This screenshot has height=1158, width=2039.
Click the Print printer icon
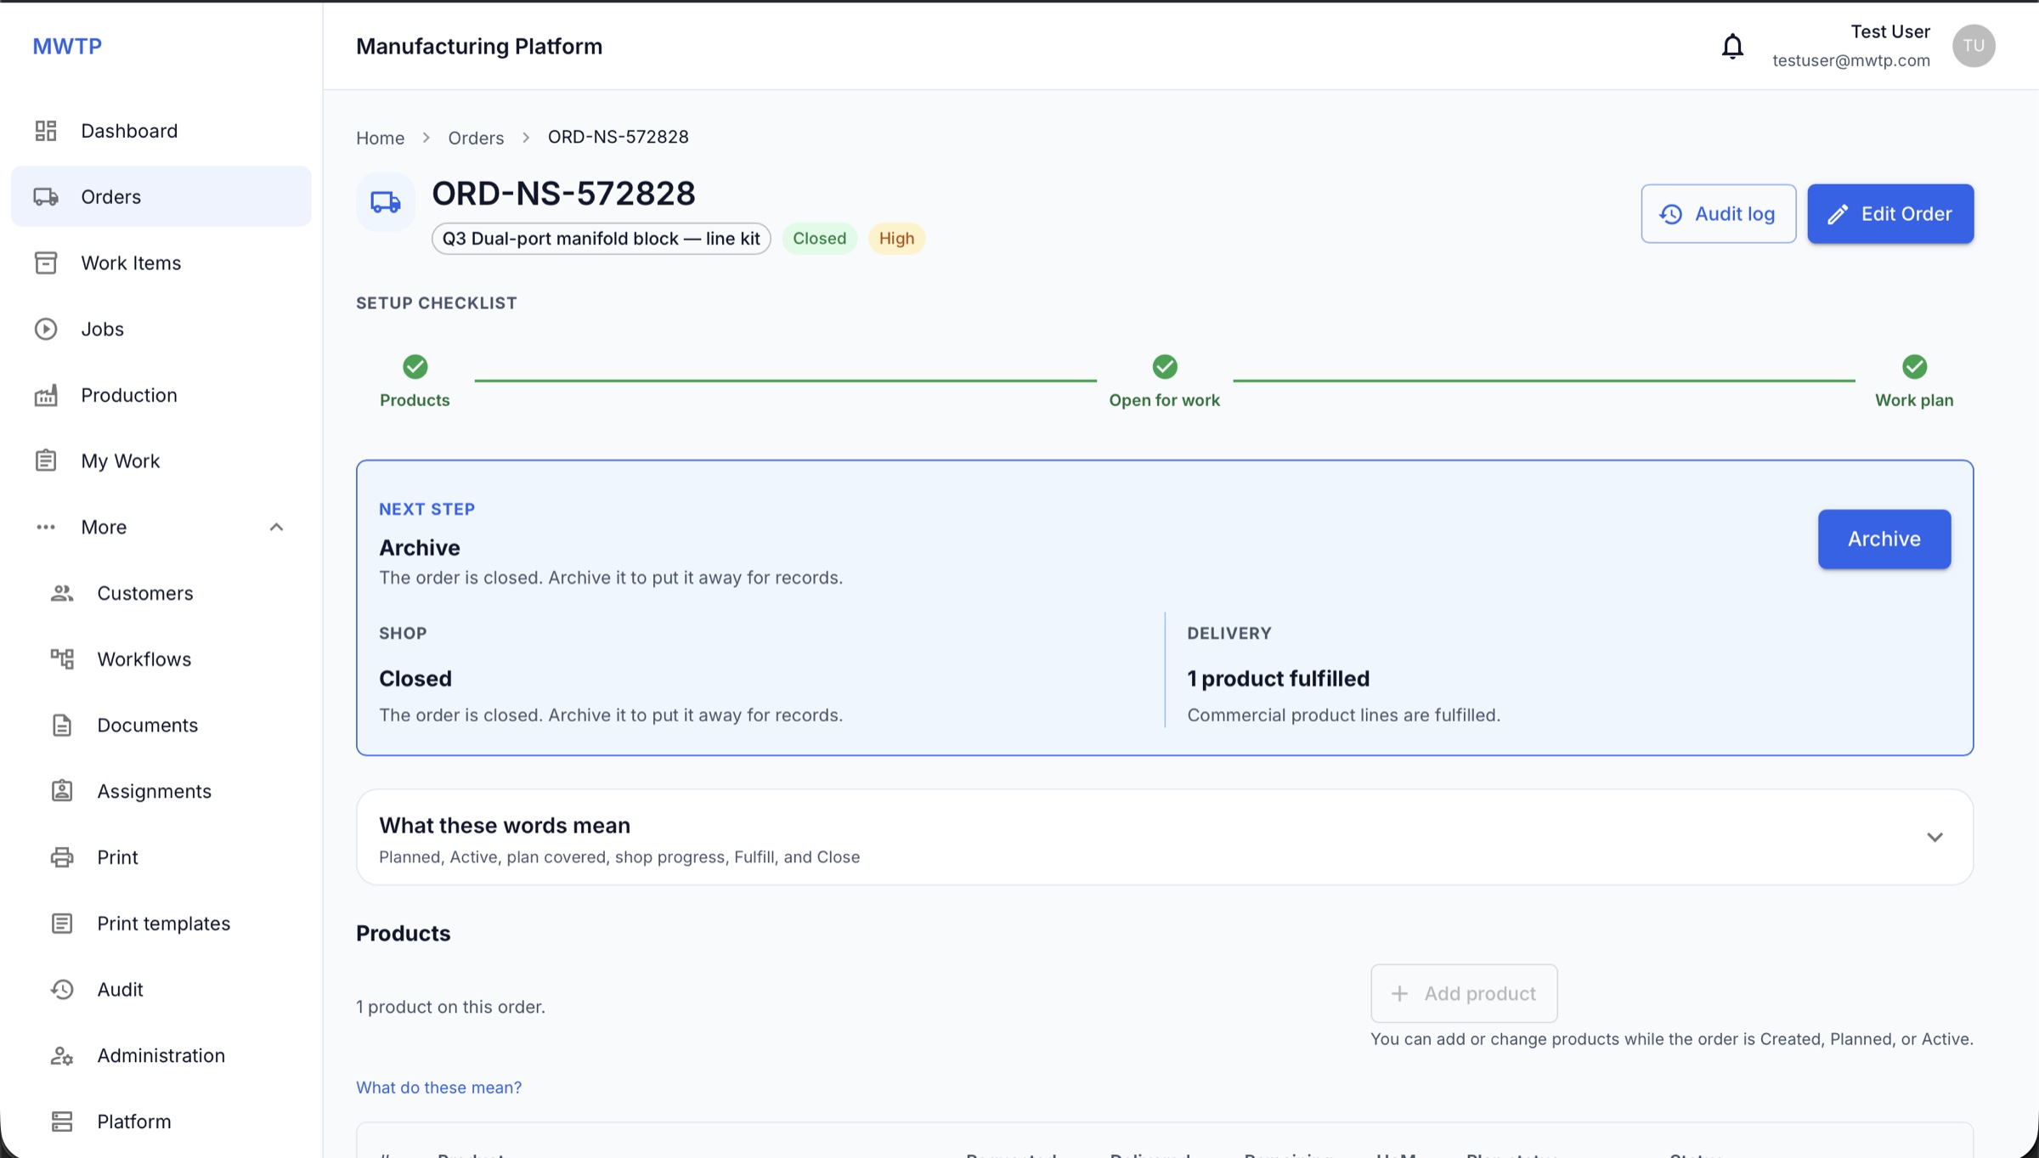coord(62,857)
